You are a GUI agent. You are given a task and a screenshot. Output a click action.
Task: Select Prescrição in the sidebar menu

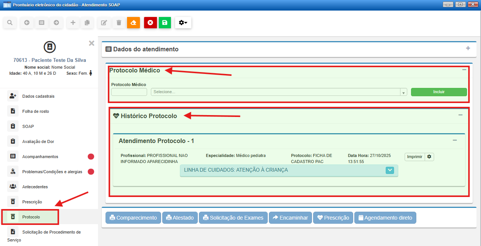[x=32, y=202]
